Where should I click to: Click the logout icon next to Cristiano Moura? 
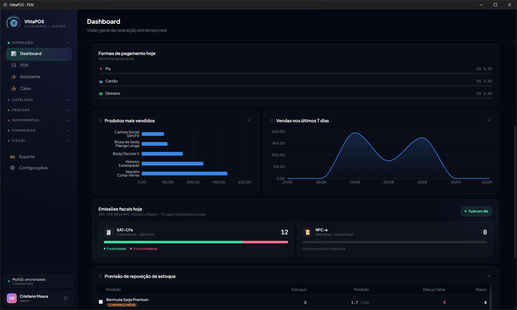click(x=66, y=298)
